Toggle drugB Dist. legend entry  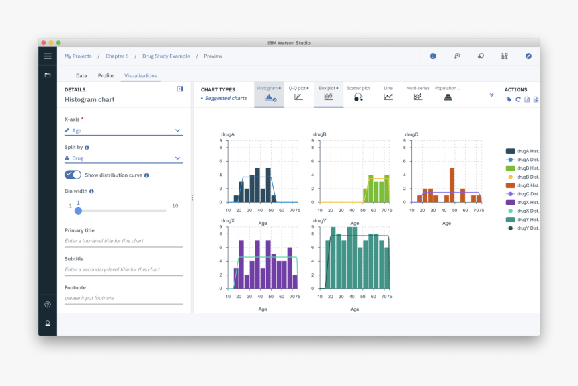click(x=522, y=177)
